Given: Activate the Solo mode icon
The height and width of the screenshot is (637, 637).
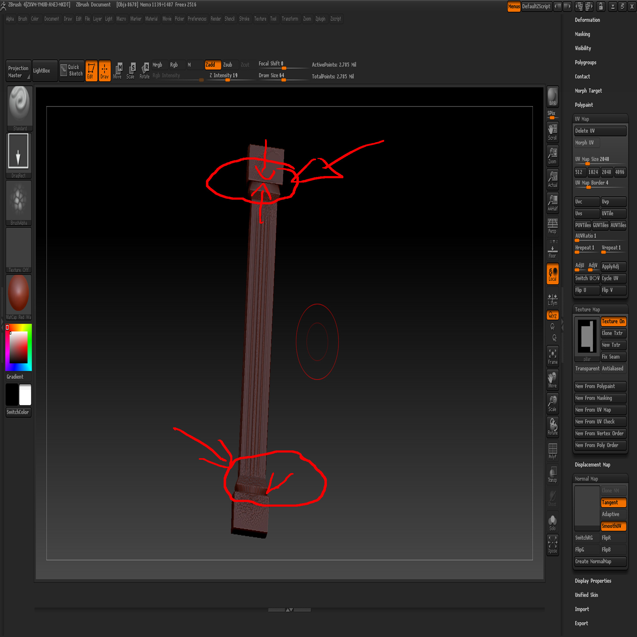Looking at the screenshot, I should click(552, 523).
